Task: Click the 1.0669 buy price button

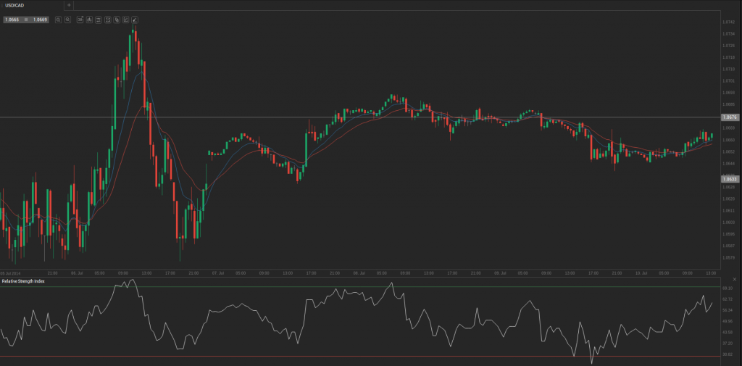Action: click(x=40, y=20)
